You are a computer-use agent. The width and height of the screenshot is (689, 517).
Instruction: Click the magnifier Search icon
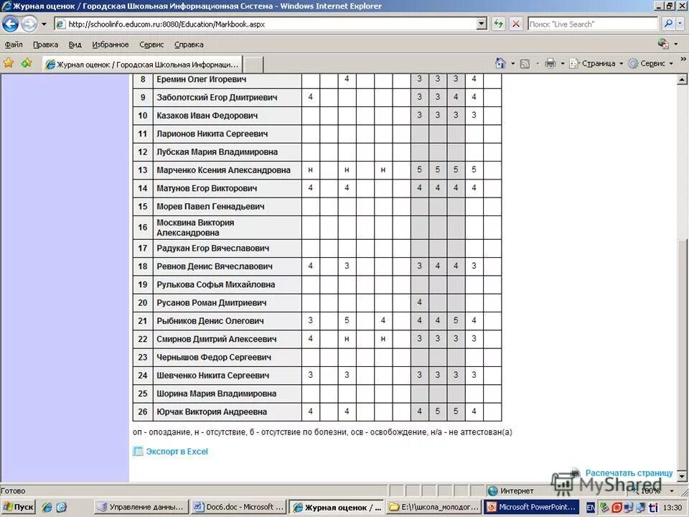(x=668, y=24)
